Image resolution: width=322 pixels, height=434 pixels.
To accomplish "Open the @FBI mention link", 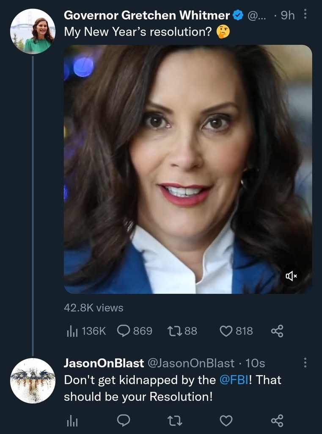I will [x=231, y=380].
